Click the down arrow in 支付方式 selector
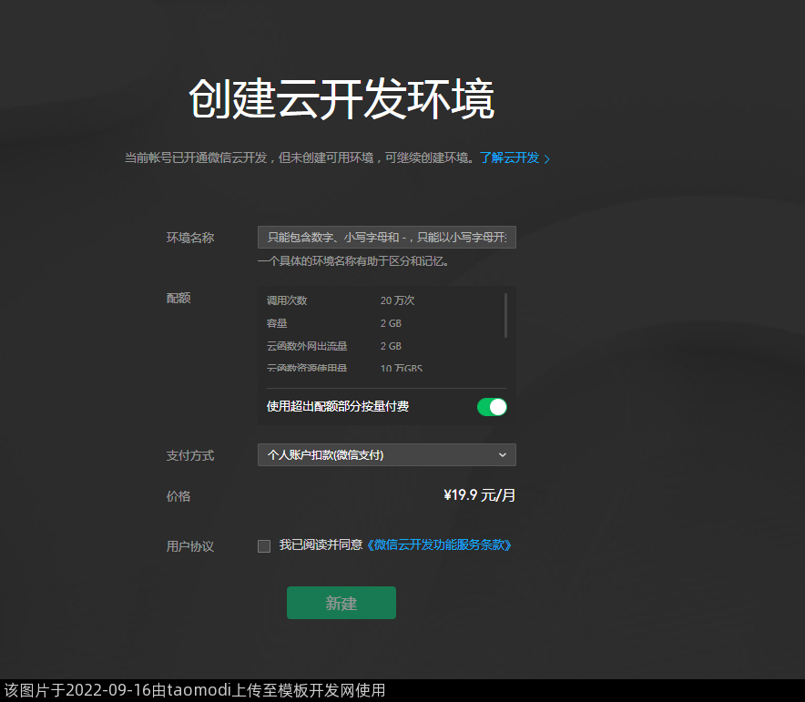Image resolution: width=805 pixels, height=702 pixels. point(503,454)
